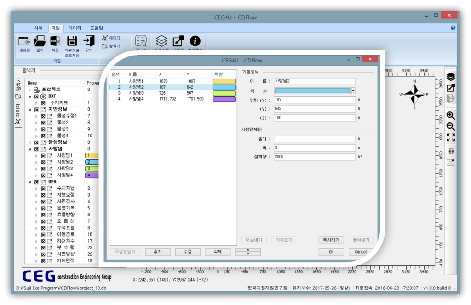Zoom out with the magnifier minus icon
This screenshot has height=305, width=471.
451,126
